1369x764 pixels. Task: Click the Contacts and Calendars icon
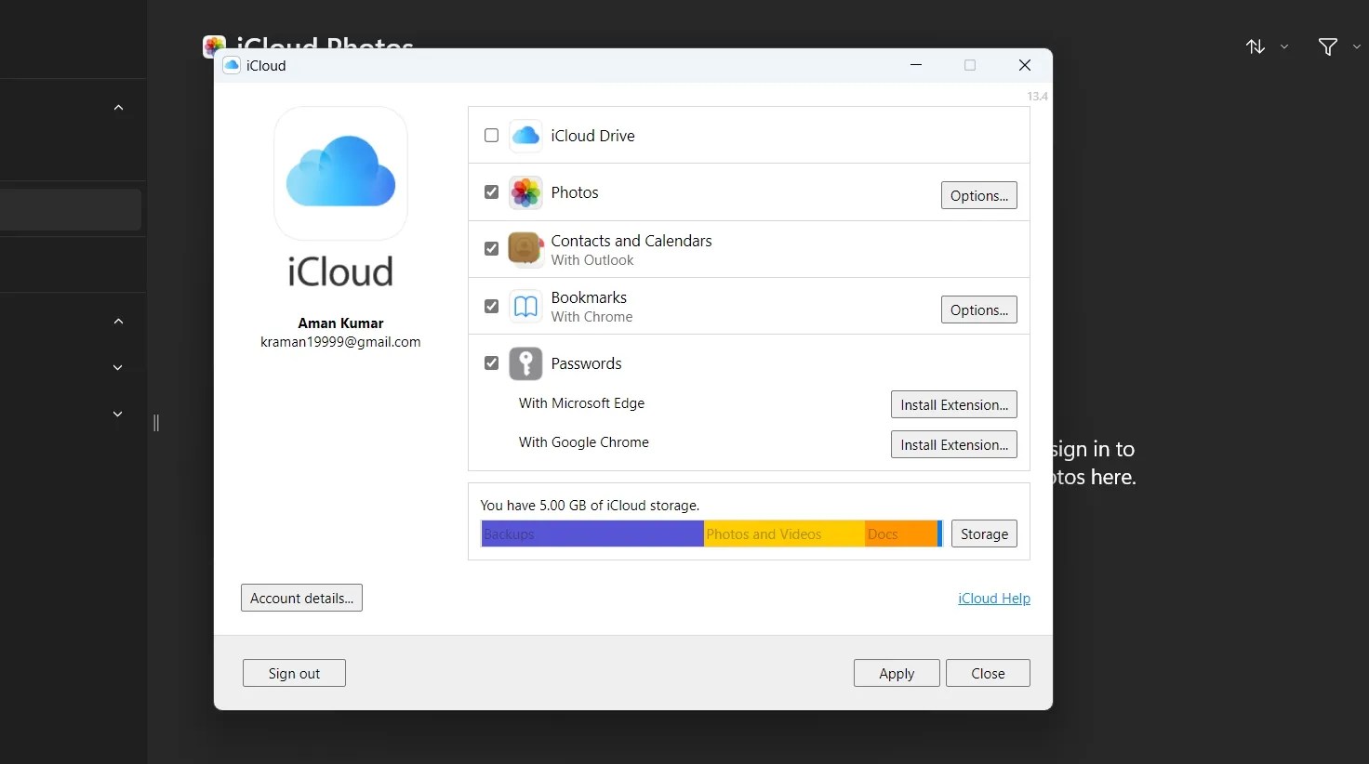(x=525, y=249)
